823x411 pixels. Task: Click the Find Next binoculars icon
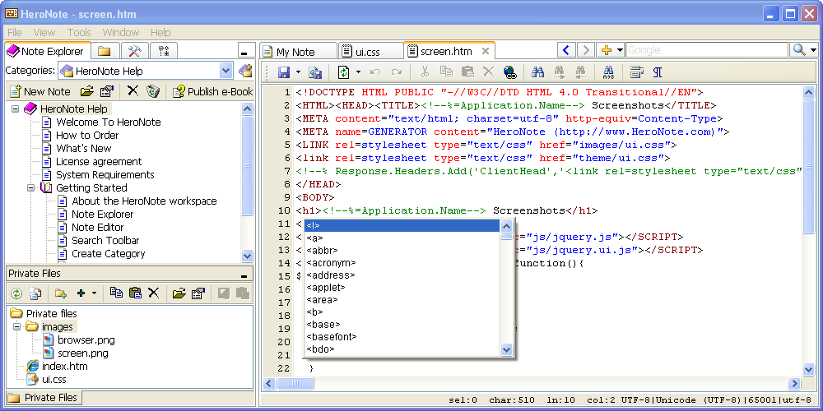(x=559, y=72)
